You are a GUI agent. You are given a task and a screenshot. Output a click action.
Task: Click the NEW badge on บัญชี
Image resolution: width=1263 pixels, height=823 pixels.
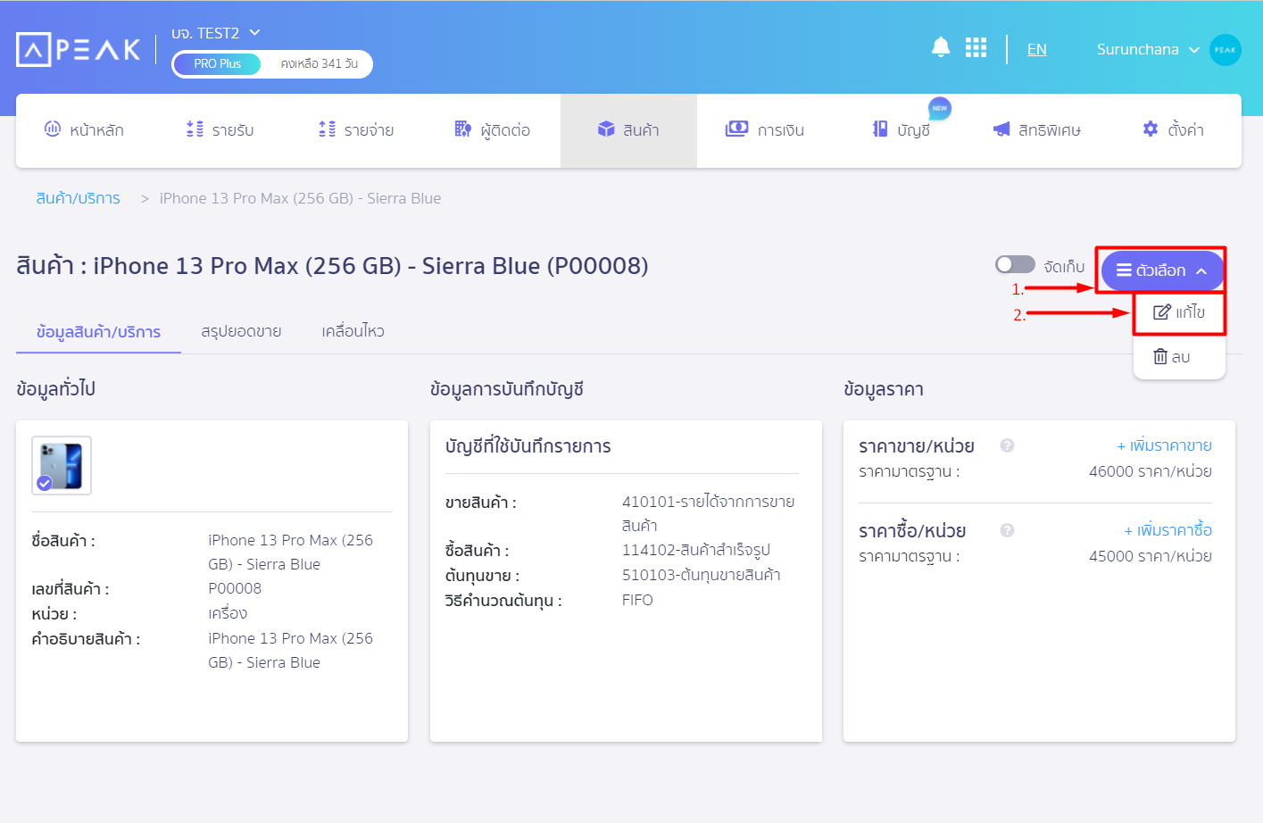tap(940, 108)
